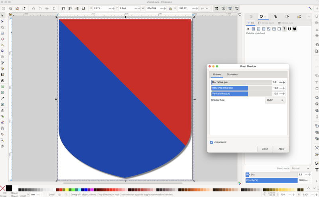The width and height of the screenshot is (319, 197).
Task: Toggle the snapping control icon
Action: pos(310,8)
